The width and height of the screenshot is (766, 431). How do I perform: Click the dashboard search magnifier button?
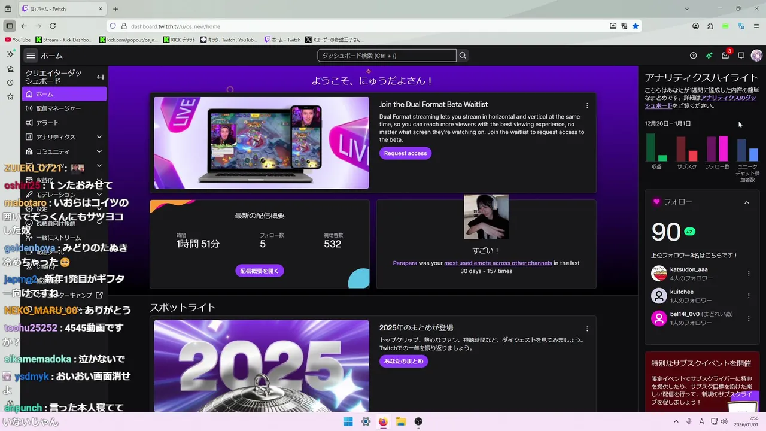[463, 56]
